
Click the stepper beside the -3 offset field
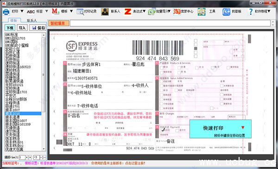[x=43, y=157]
